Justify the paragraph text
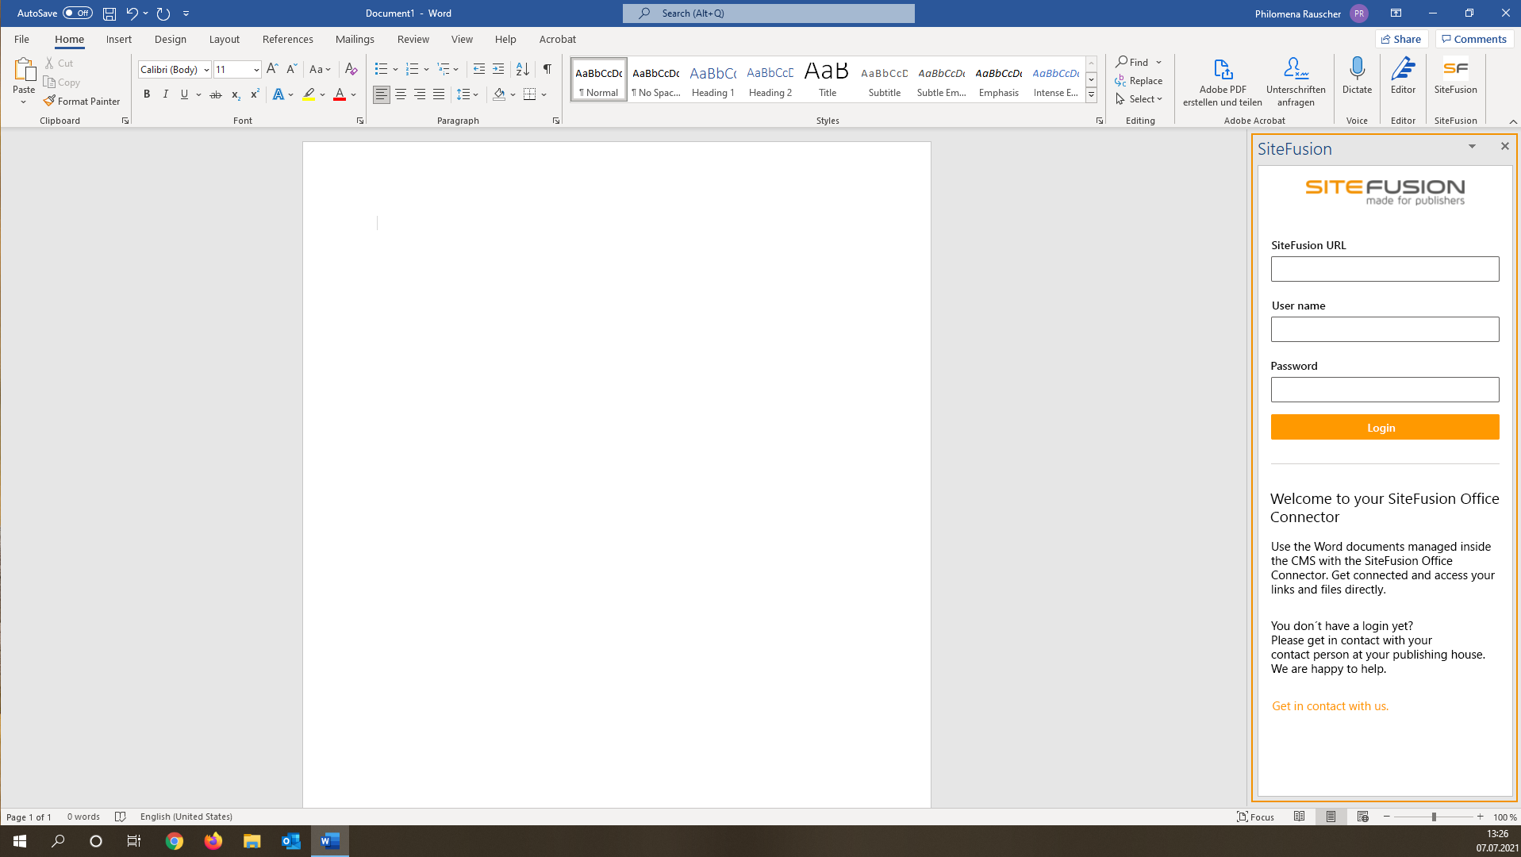 point(439,94)
